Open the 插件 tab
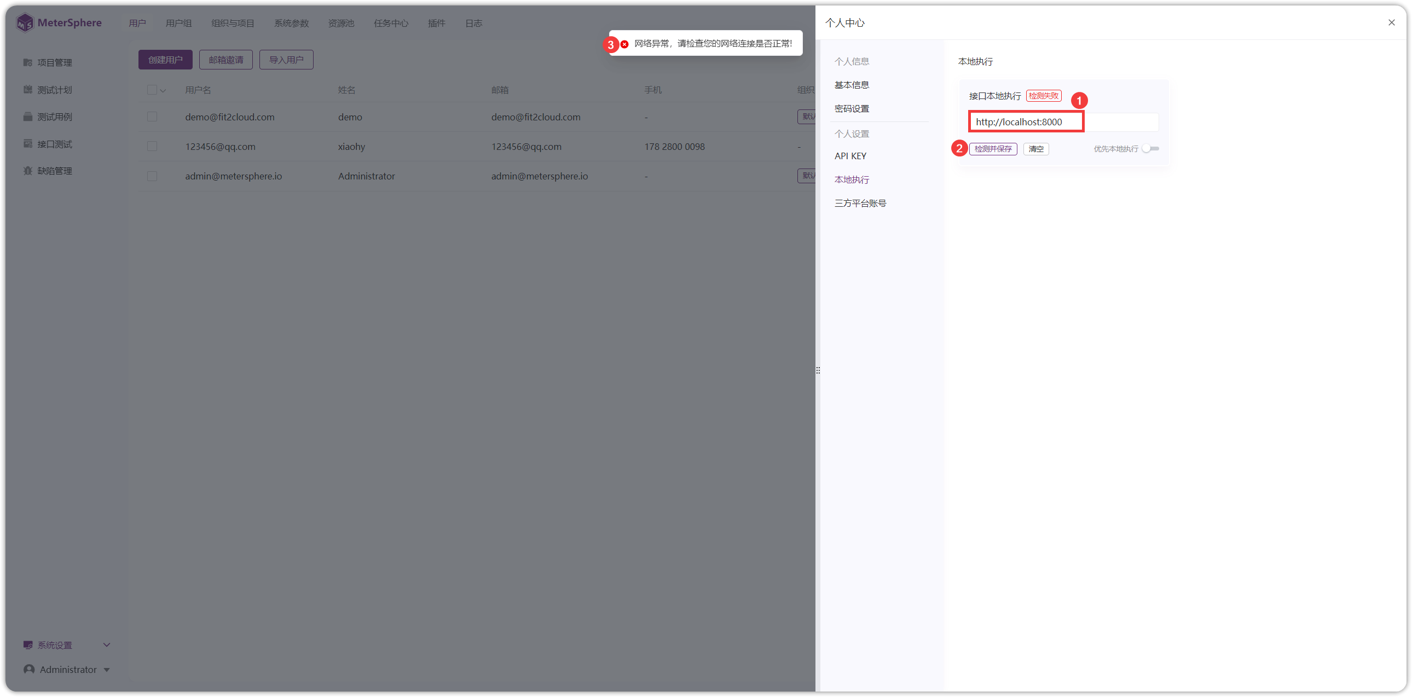Screen dimensions: 1412x697 point(436,23)
